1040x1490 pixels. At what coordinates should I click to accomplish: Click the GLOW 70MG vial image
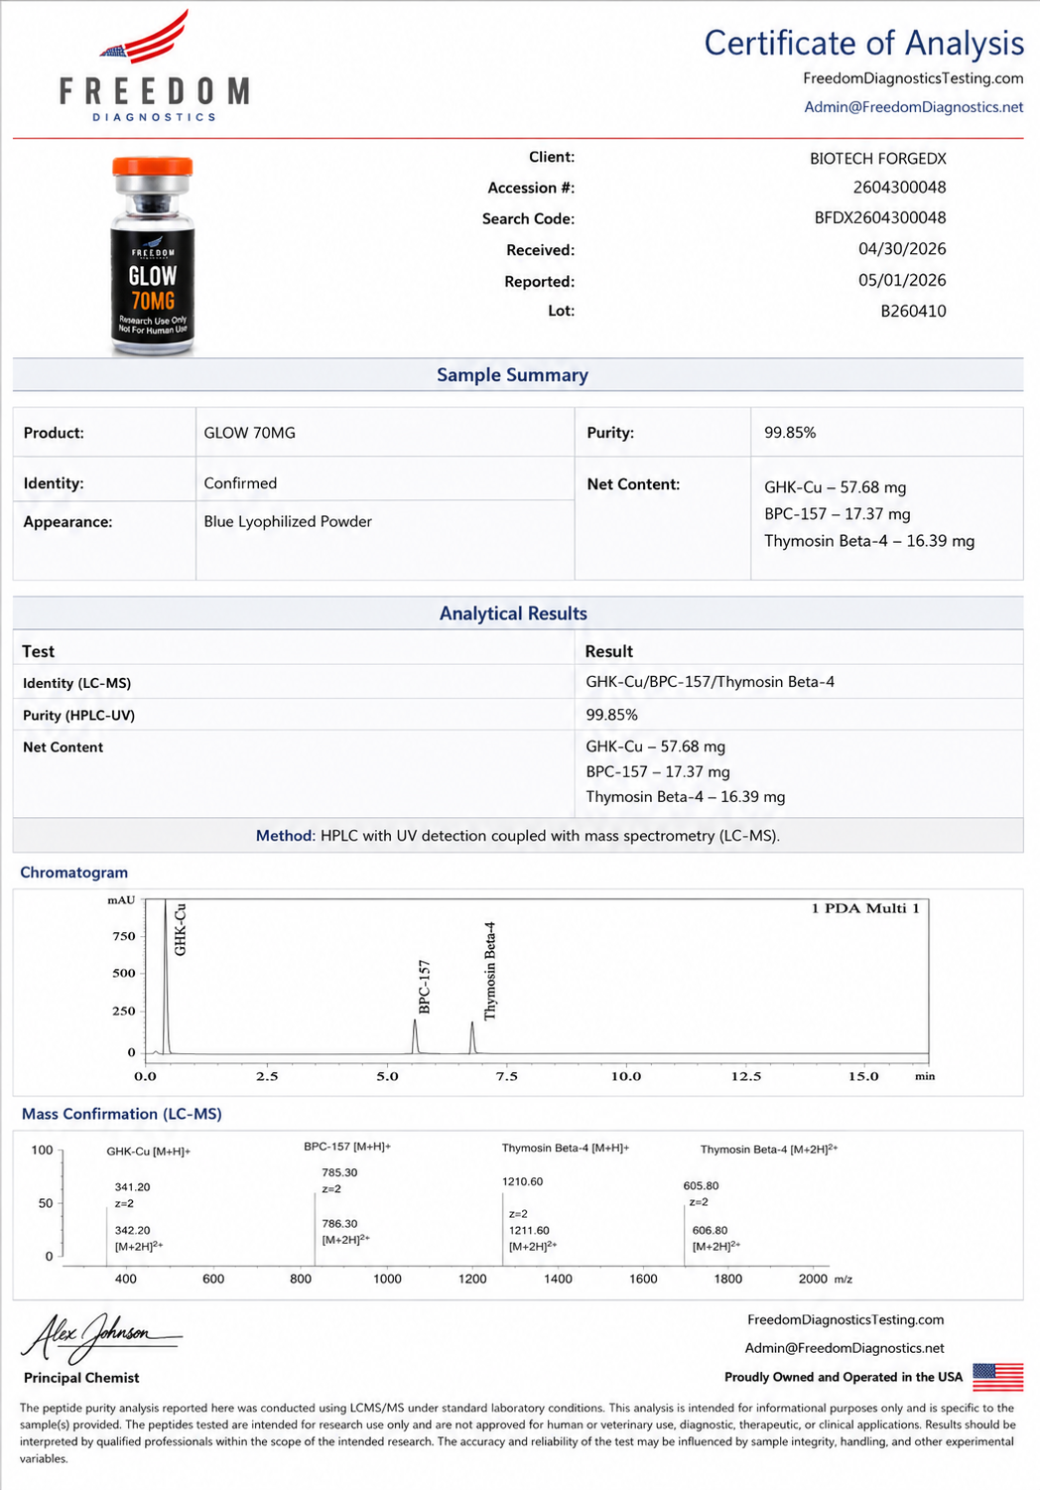pyautogui.click(x=152, y=255)
